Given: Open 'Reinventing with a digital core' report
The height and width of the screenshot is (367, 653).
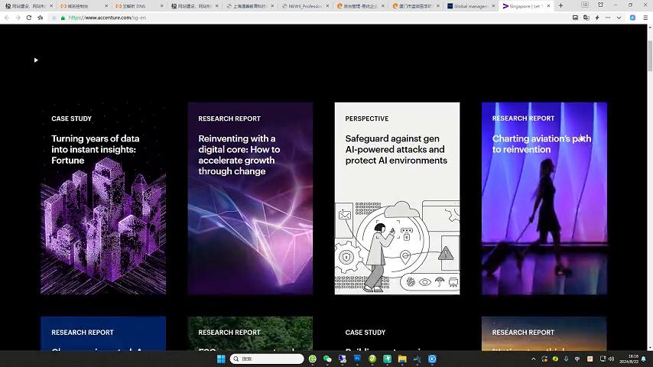Looking at the screenshot, I should (x=250, y=198).
